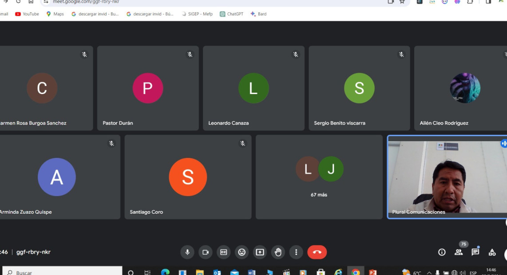Expand the system tray hidden icons chevron
Viewport: 507px width, 275px height.
pyautogui.click(x=429, y=273)
